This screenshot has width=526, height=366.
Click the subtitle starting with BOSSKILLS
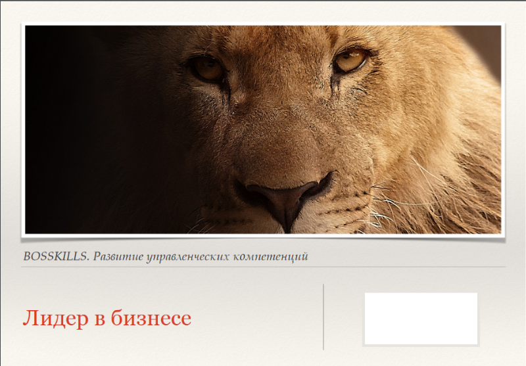pos(166,257)
